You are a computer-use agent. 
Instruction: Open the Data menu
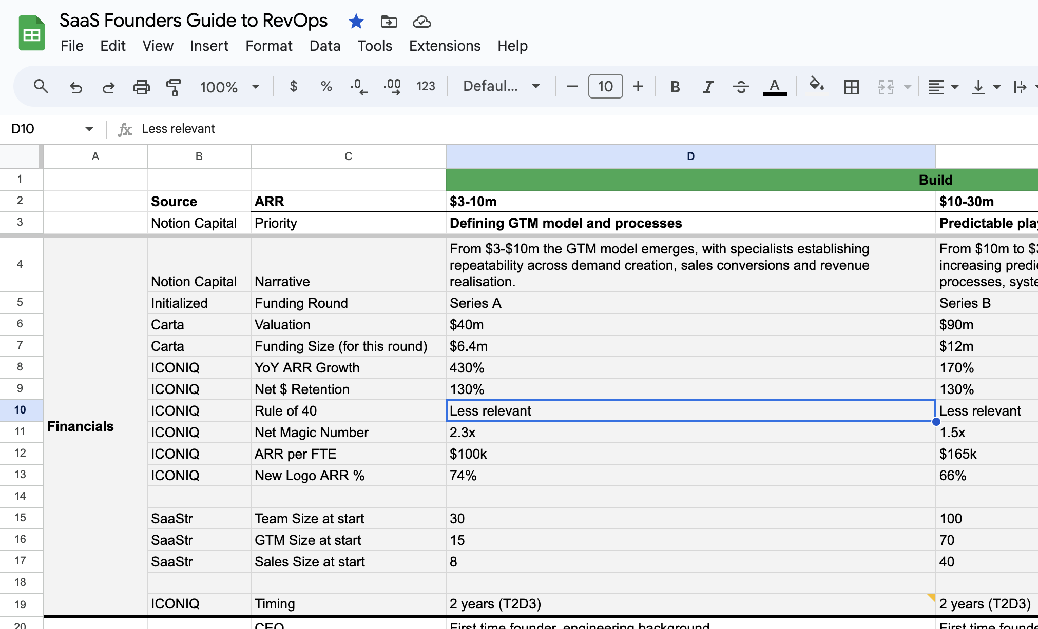pyautogui.click(x=324, y=46)
